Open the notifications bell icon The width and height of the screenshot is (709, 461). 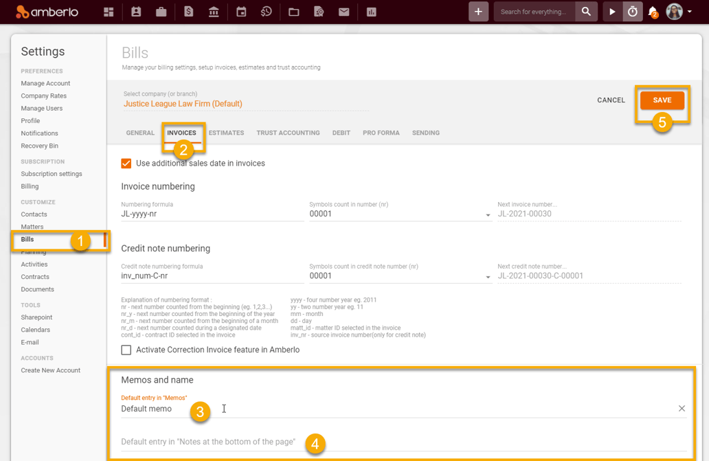click(x=653, y=12)
